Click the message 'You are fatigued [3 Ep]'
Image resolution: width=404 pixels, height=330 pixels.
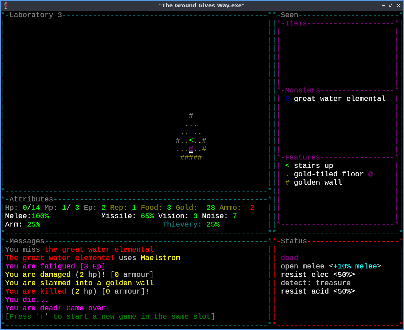coord(55,266)
